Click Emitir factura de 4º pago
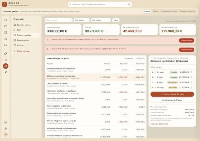 (172, 100)
